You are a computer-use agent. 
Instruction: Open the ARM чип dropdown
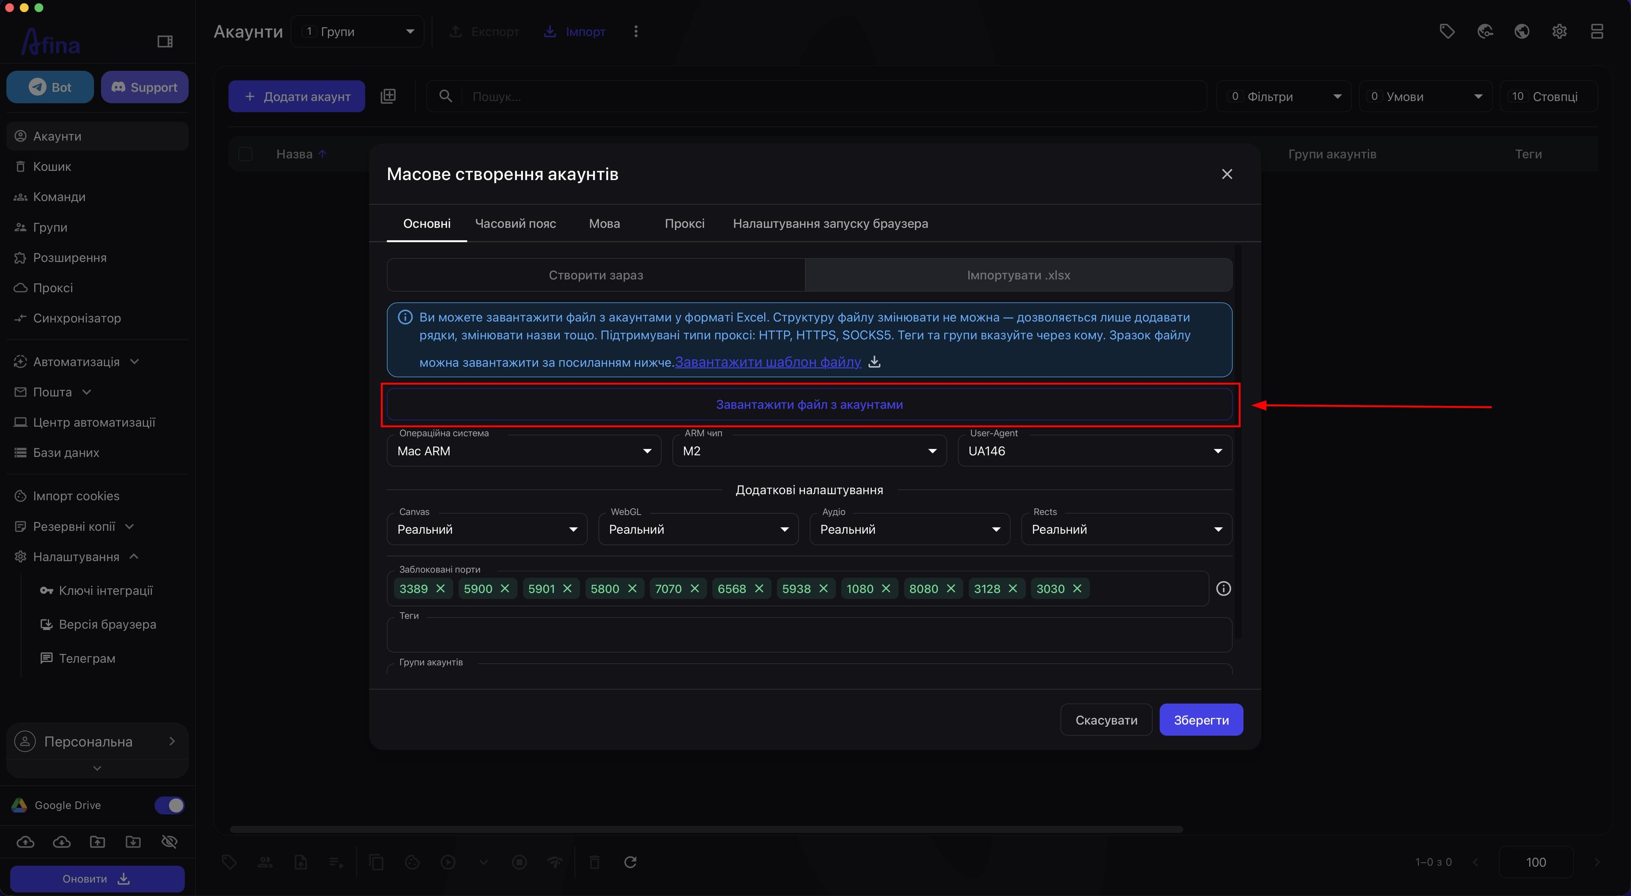(x=809, y=451)
